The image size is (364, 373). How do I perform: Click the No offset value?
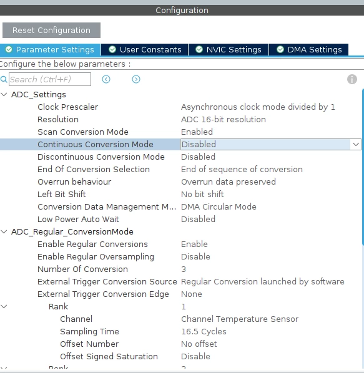[x=199, y=344]
